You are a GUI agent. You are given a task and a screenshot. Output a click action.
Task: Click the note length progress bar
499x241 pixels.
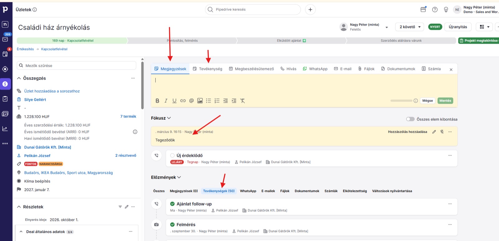(401, 101)
